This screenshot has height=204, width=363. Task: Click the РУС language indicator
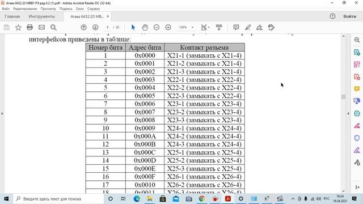(327, 199)
